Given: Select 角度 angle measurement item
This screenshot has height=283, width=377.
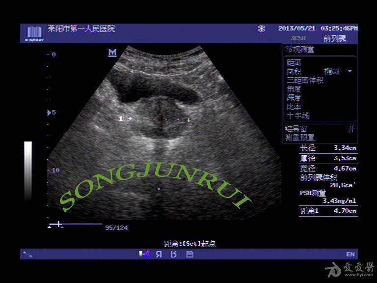Looking at the screenshot, I should coord(294,89).
